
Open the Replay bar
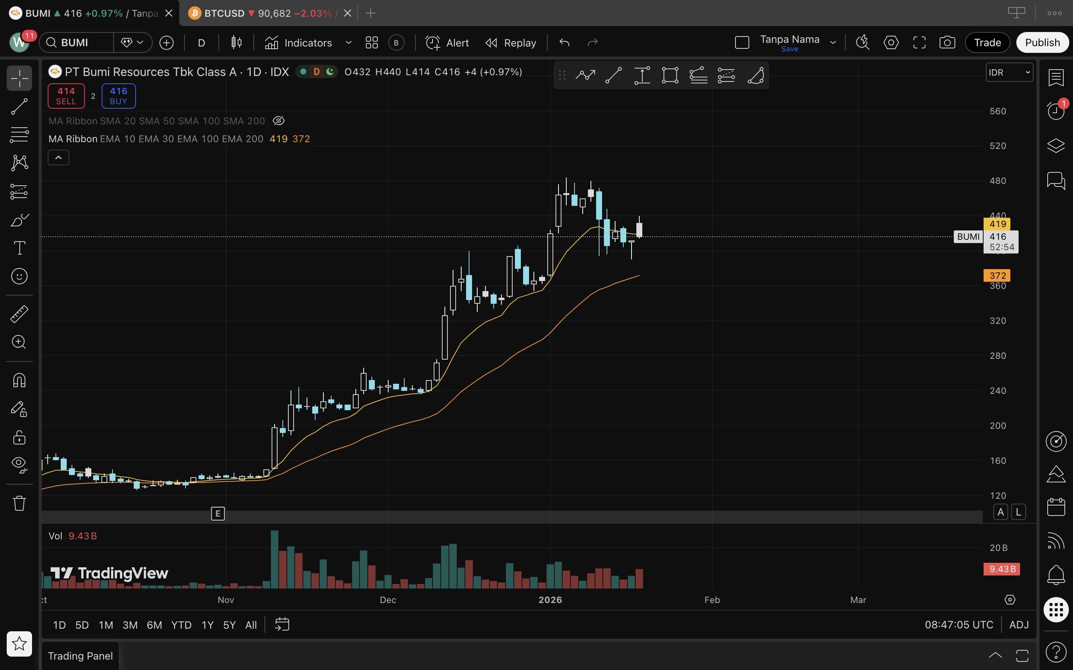511,42
